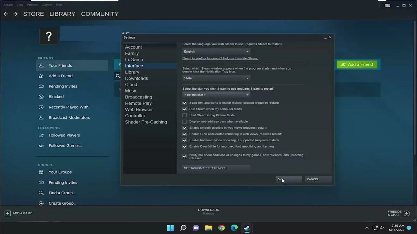Toggle Enable DirectWrite checkbox

pos(185,146)
